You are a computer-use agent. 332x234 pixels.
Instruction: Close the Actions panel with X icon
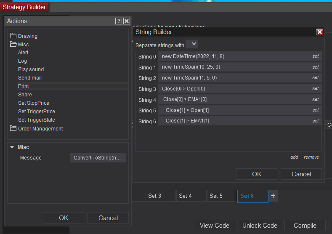[x=127, y=21]
